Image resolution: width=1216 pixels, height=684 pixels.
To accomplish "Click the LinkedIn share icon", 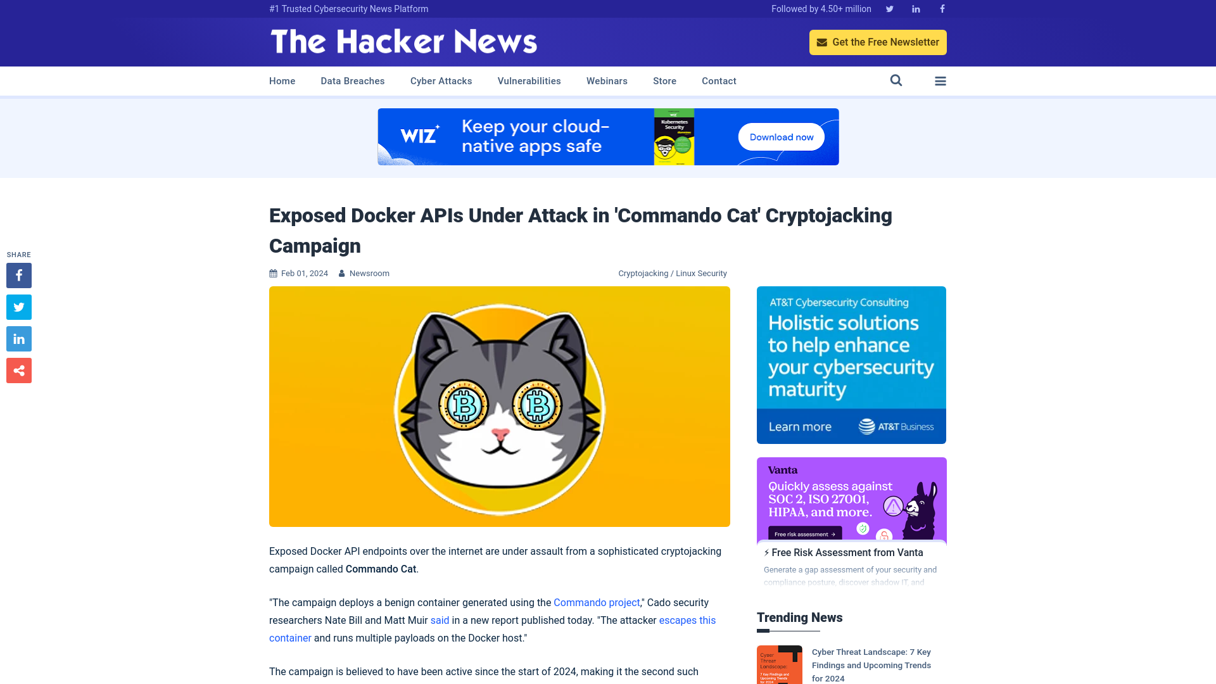I will coord(18,338).
